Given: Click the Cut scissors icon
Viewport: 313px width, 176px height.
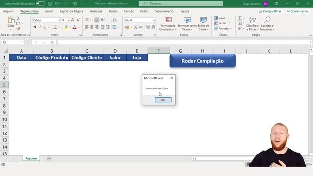Looking at the screenshot, I should pyautogui.click(x=18, y=19).
